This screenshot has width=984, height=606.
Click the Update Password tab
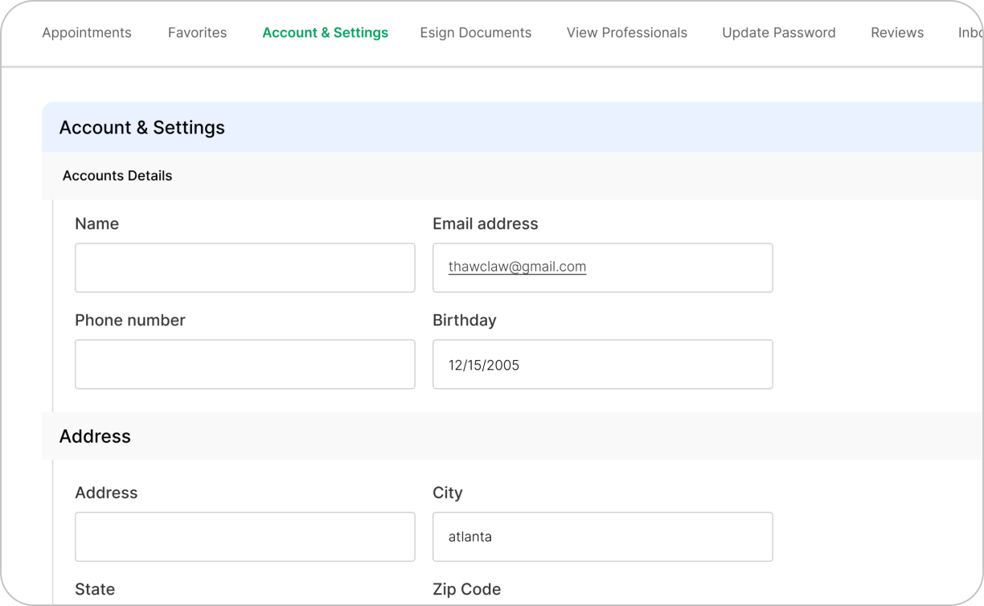click(778, 33)
